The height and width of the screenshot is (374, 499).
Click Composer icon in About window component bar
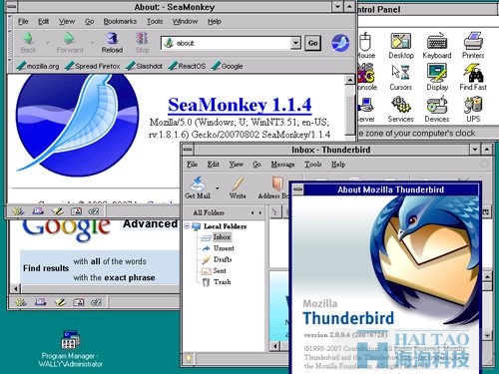(57, 211)
